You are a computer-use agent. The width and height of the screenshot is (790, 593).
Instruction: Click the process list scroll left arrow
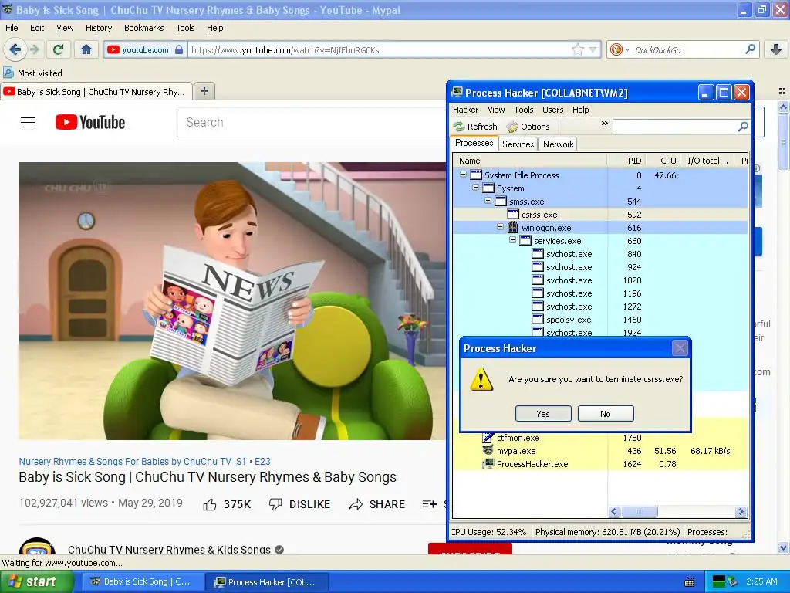coord(613,511)
